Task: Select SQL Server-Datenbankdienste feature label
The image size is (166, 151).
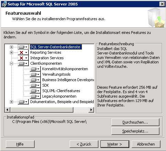Action: click(56, 47)
